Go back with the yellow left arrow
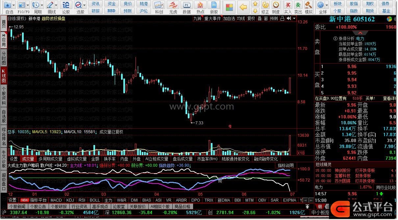This screenshot has width=398, height=220. 243,7
